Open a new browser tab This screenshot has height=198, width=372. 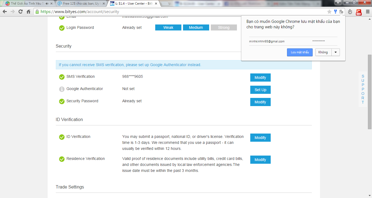(165, 4)
